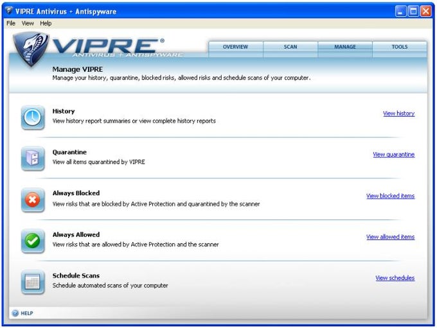Minimize the VIPRE window

pyautogui.click(x=400, y=12)
